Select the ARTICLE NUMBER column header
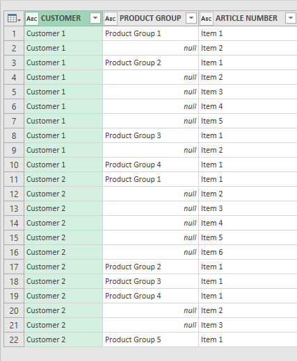Image resolution: width=297 pixels, height=361 pixels. (x=248, y=18)
